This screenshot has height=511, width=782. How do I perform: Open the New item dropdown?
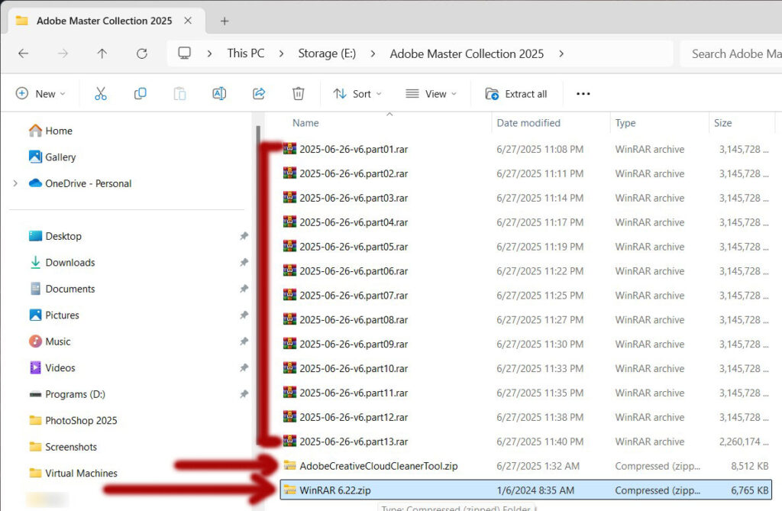pos(41,94)
